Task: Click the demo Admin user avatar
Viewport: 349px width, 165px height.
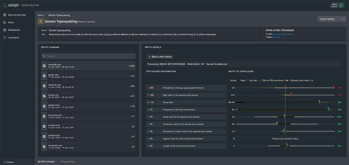Action: [341, 5]
